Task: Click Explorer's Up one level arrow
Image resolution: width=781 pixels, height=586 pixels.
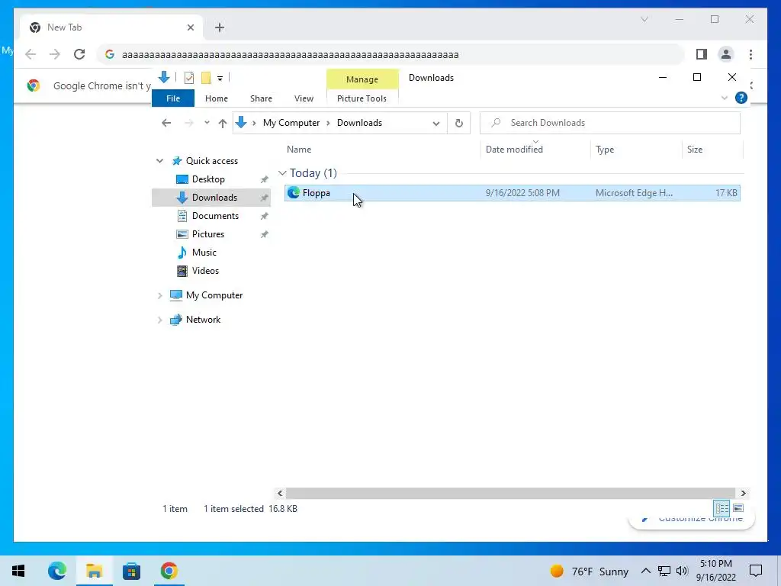Action: (x=222, y=123)
